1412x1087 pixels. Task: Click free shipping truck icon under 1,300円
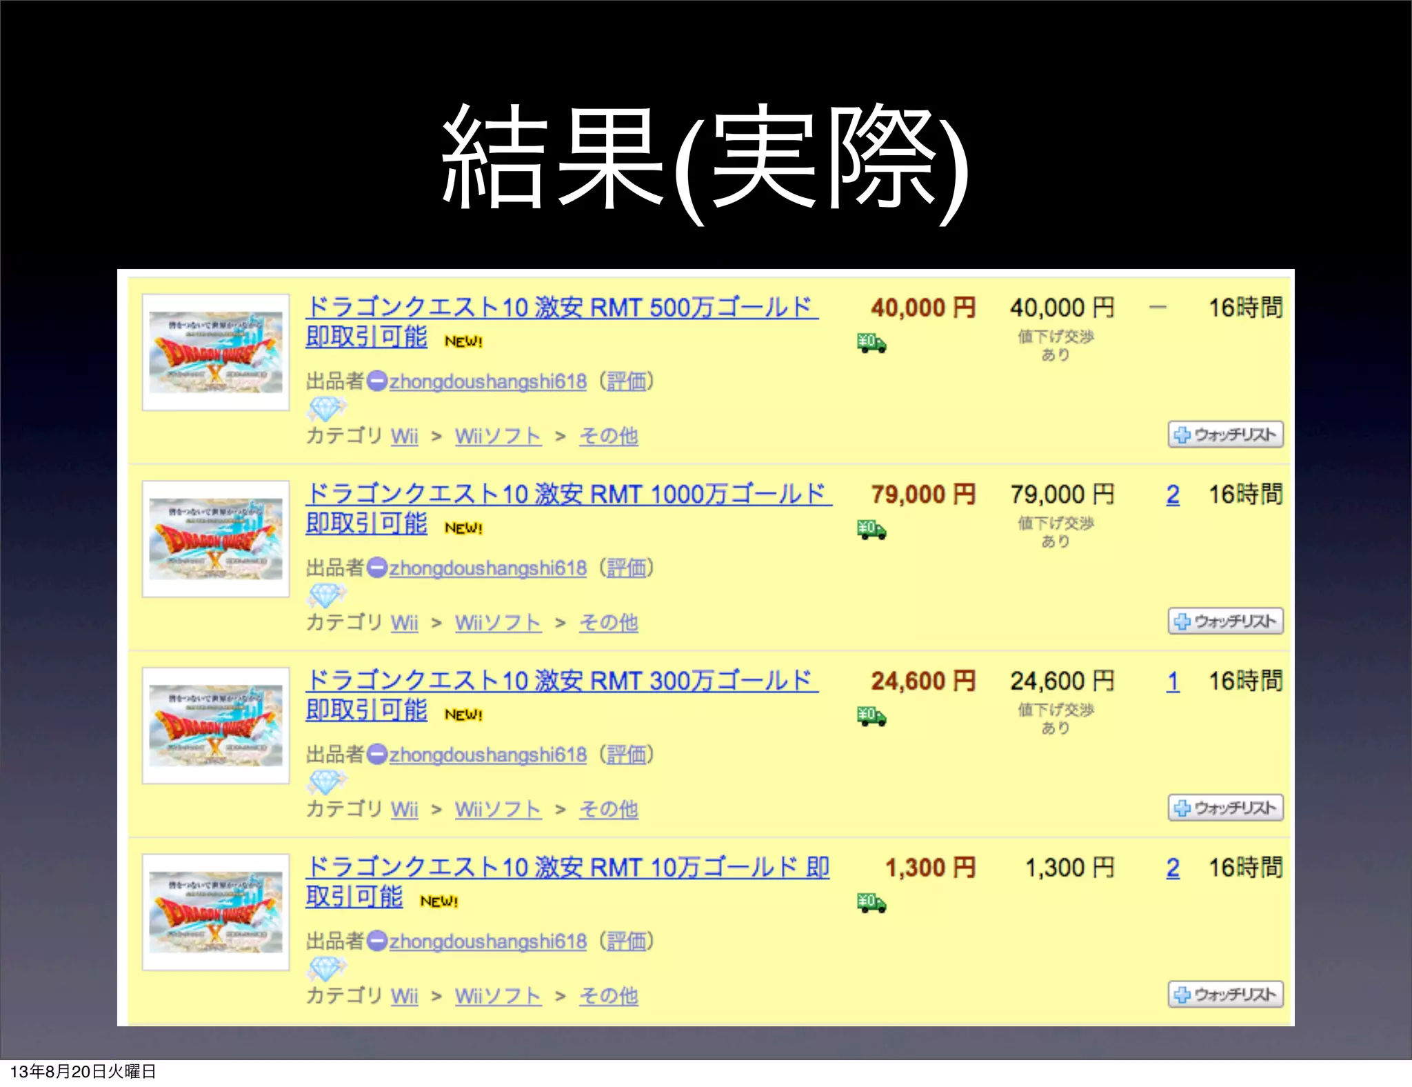871,903
